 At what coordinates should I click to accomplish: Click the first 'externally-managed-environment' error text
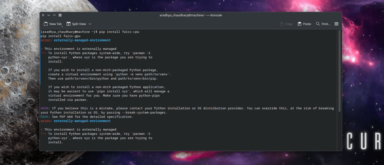point(82,40)
